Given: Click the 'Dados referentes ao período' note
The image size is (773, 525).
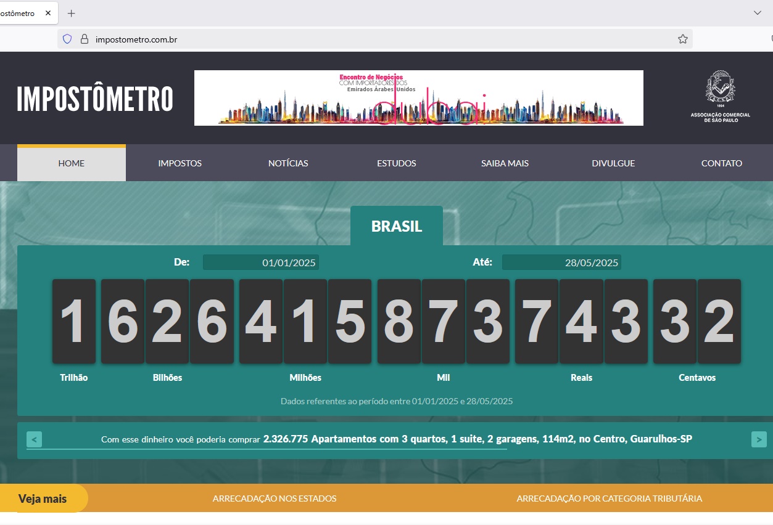Looking at the screenshot, I should pyautogui.click(x=397, y=401).
